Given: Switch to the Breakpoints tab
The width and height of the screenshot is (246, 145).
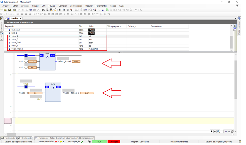Looking at the screenshot, I should pyautogui.click(x=25, y=138).
